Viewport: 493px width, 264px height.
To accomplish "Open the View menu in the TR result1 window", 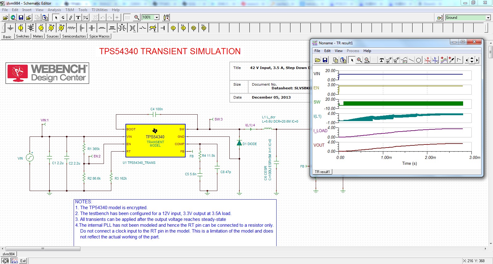I will point(339,51).
